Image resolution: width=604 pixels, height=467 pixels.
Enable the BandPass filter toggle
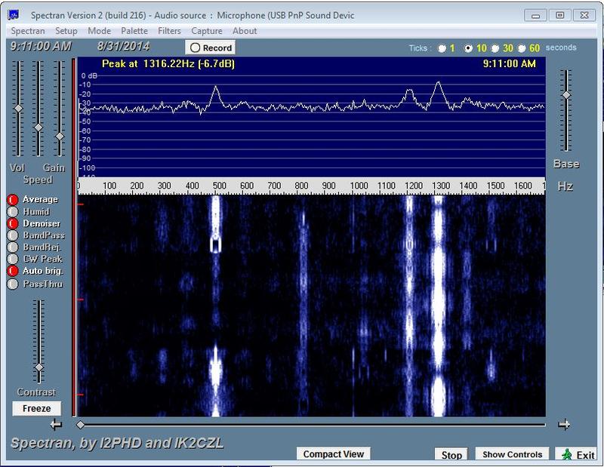13,235
